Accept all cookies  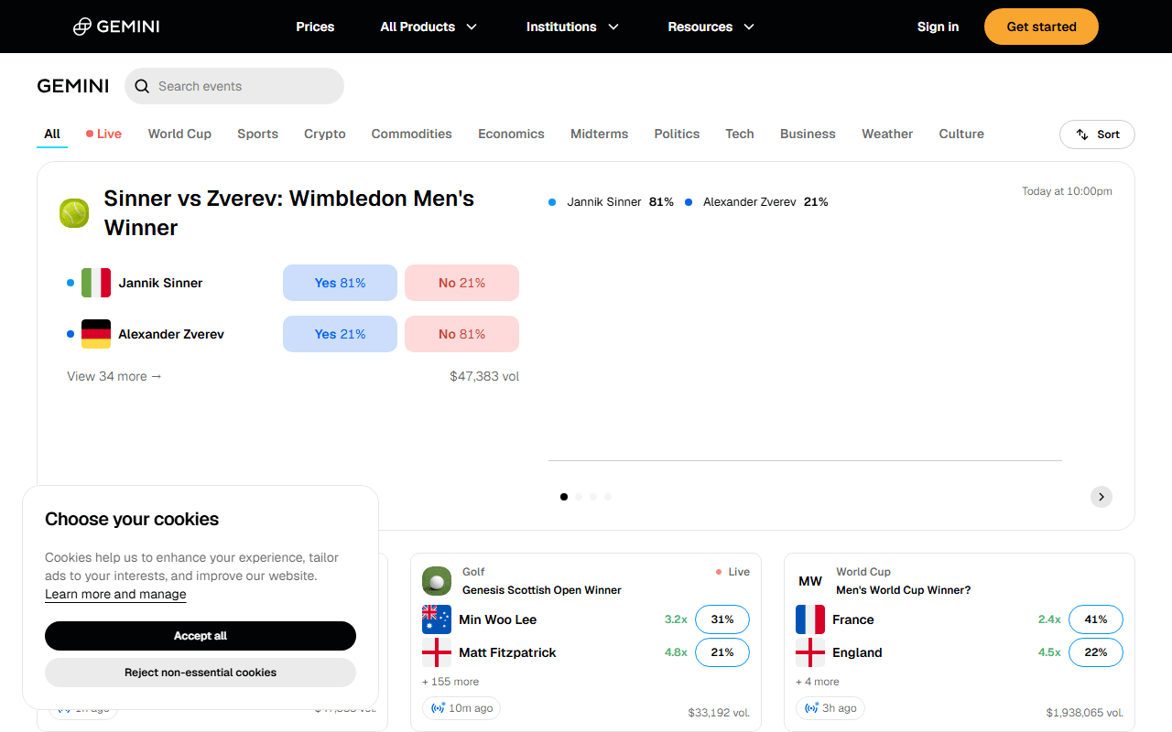point(201,636)
